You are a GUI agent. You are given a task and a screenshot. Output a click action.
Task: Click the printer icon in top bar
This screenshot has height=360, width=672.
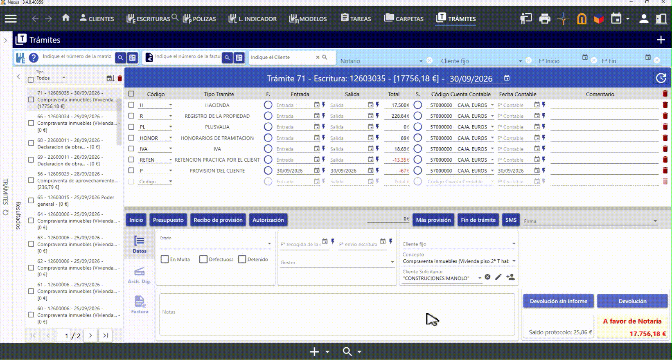tap(545, 19)
